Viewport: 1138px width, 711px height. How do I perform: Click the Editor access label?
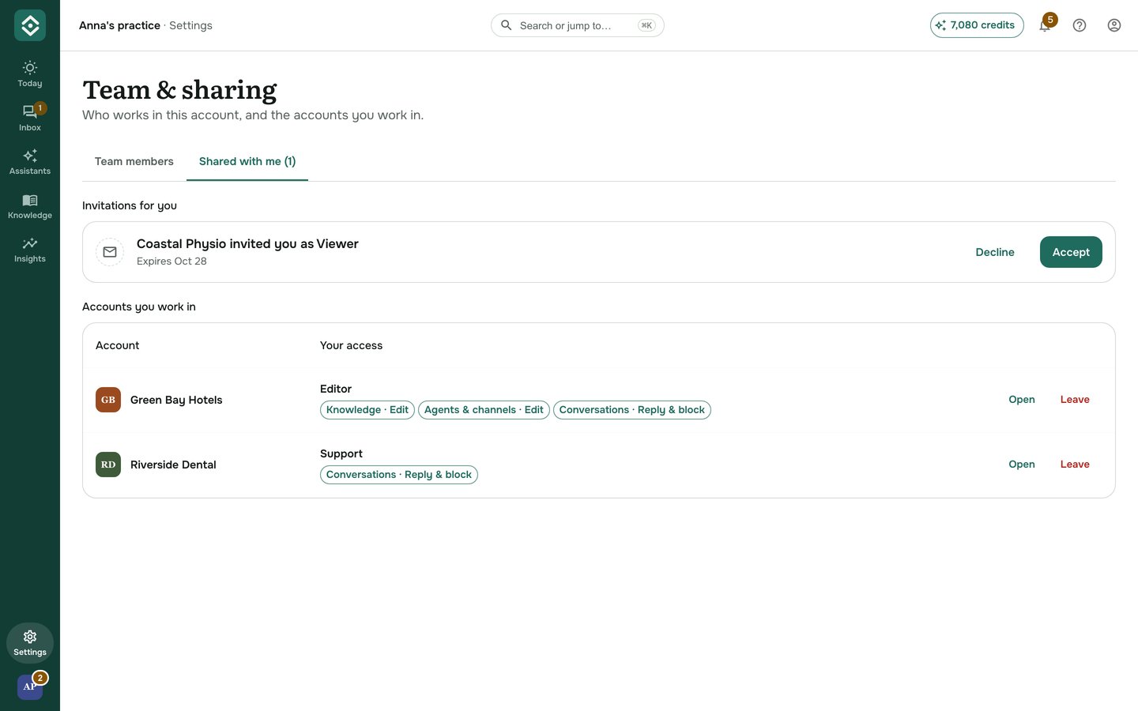pyautogui.click(x=336, y=389)
